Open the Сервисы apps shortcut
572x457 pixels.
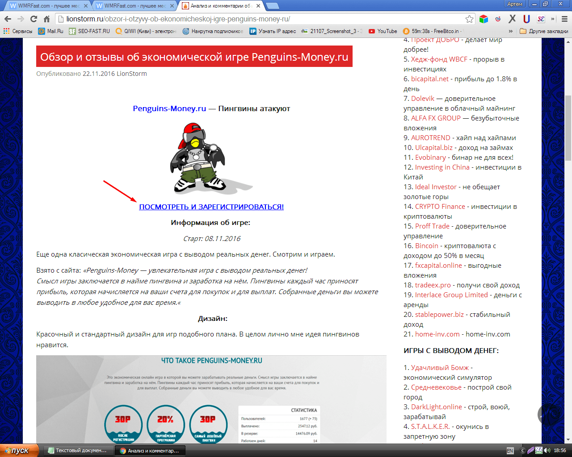pyautogui.click(x=18, y=31)
